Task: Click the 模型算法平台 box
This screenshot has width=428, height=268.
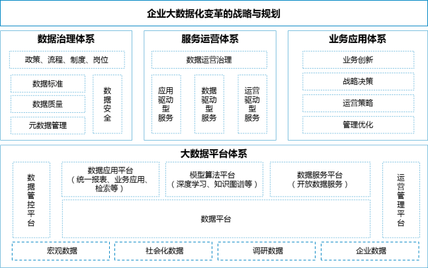Action: point(214,179)
